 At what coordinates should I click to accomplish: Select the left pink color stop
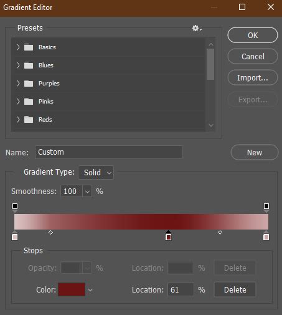point(14,236)
